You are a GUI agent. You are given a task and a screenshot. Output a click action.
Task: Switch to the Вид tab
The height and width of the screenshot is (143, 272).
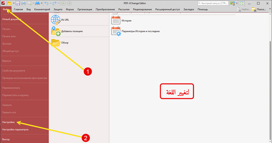click(x=29, y=9)
